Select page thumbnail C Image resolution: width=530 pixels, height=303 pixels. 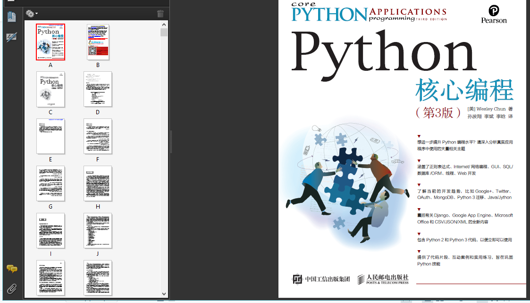pyautogui.click(x=50, y=89)
